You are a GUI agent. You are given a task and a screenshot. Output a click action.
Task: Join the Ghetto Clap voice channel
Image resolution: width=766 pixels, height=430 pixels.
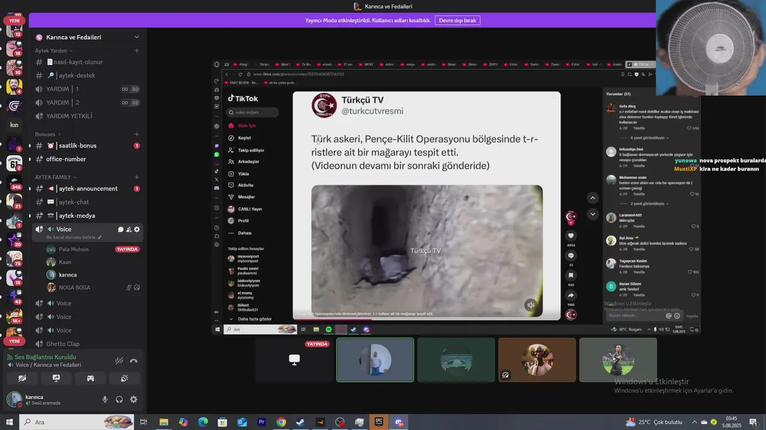coord(87,344)
